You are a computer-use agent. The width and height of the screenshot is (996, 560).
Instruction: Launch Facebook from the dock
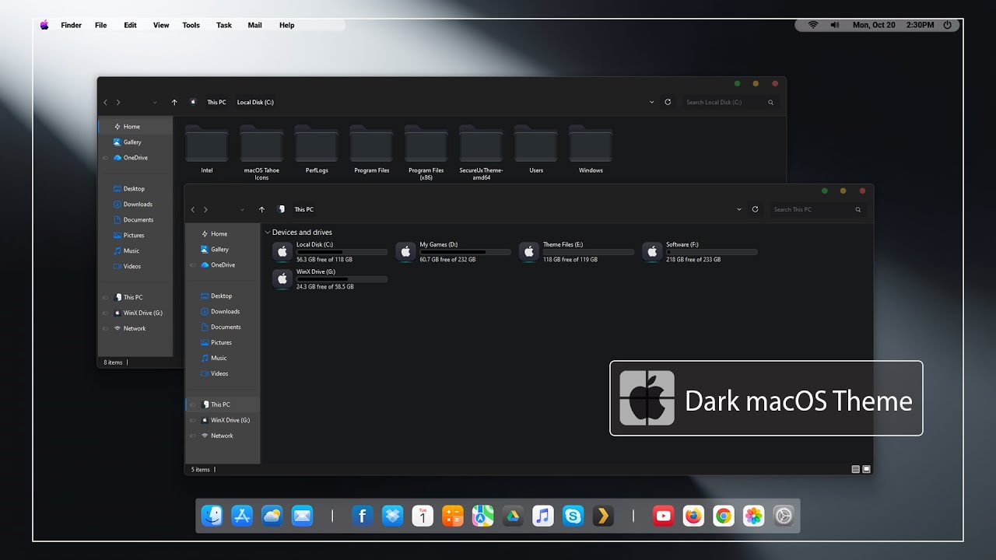[362, 516]
